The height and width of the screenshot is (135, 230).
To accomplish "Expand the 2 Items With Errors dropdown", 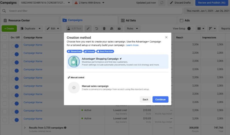I will click(x=103, y=3).
